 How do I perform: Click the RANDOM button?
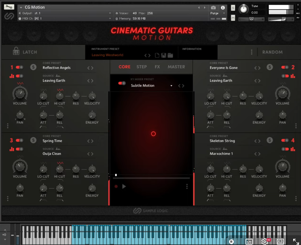(x=273, y=52)
